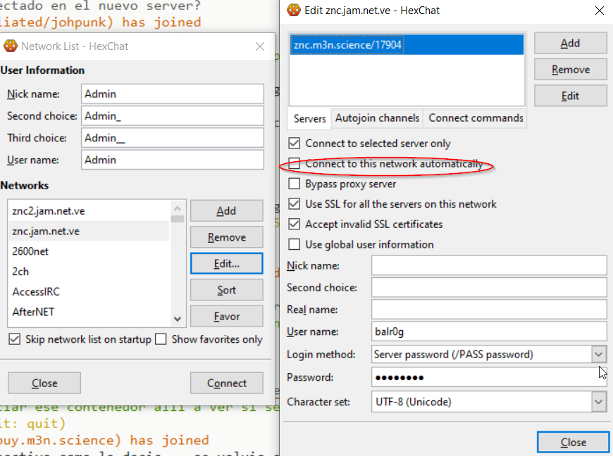The height and width of the screenshot is (456, 613).
Task: Toggle Skip network list on startup
Action: click(15, 339)
